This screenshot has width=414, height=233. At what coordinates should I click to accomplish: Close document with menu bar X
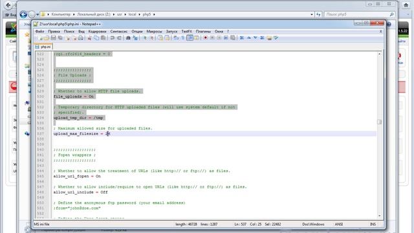[380, 32]
